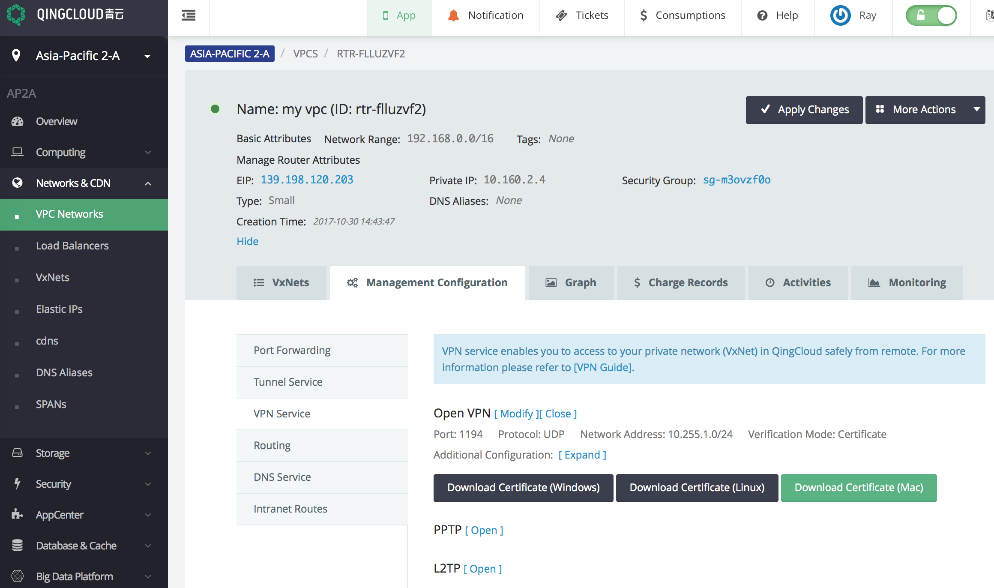
Task: Click Apply Changes button
Action: [804, 108]
